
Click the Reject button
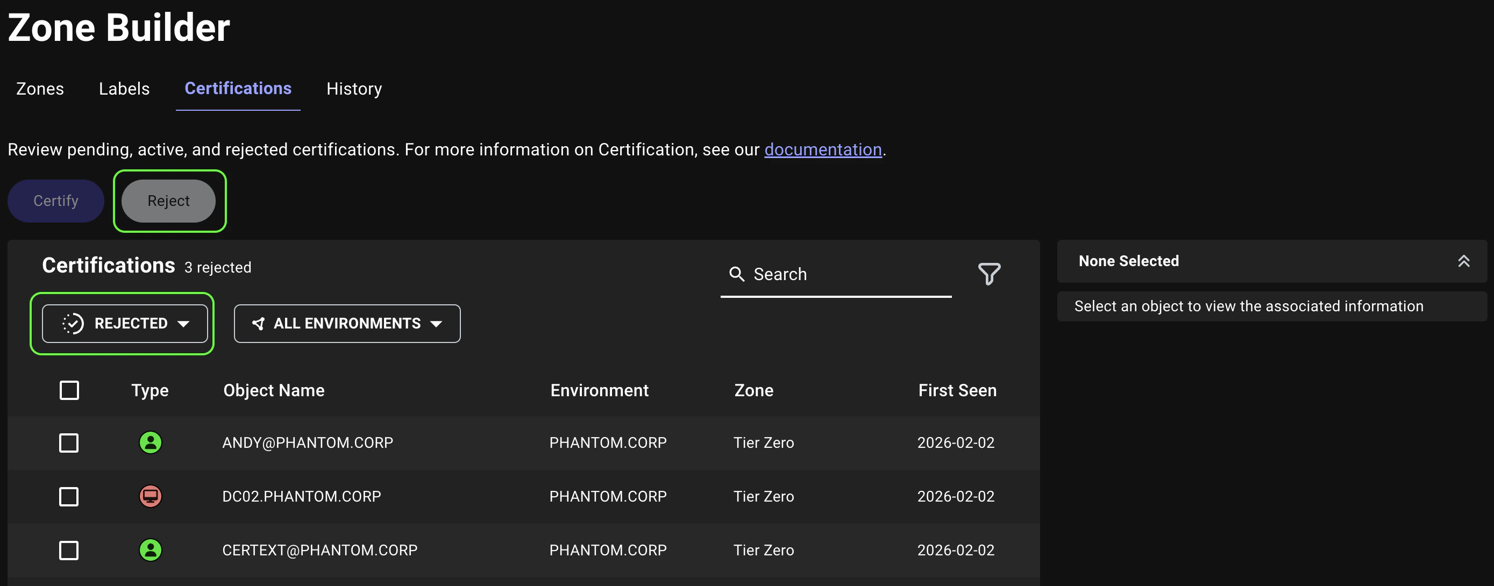pyautogui.click(x=169, y=201)
